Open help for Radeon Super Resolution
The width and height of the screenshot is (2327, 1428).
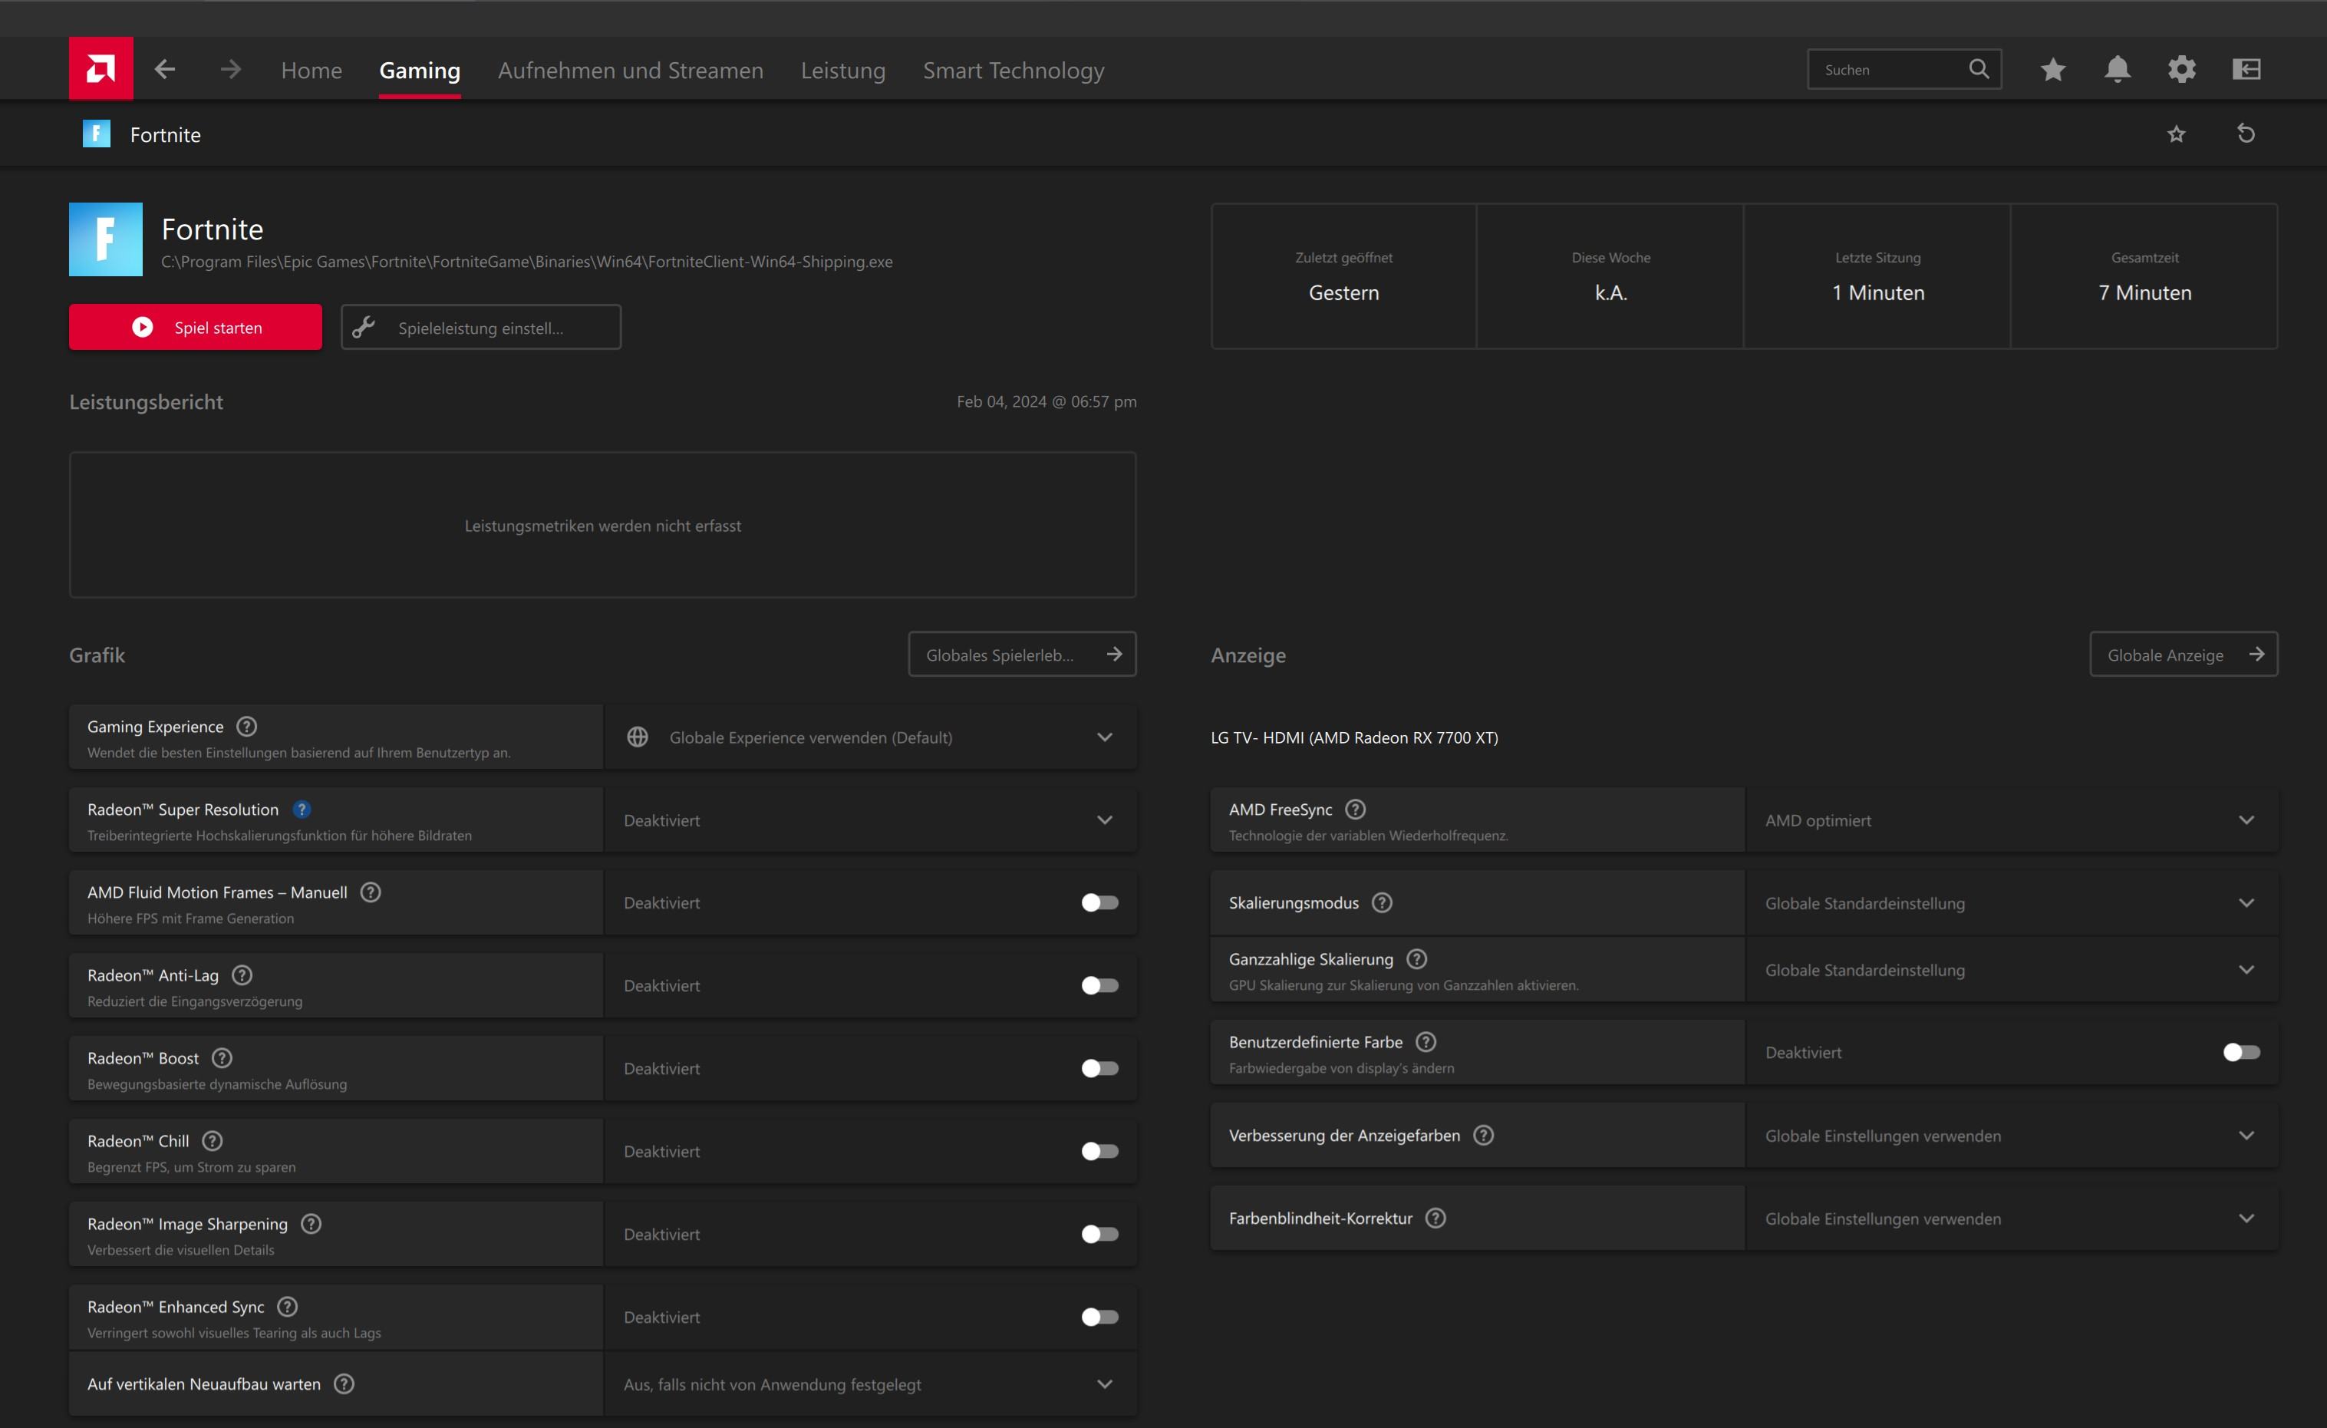[x=302, y=810]
